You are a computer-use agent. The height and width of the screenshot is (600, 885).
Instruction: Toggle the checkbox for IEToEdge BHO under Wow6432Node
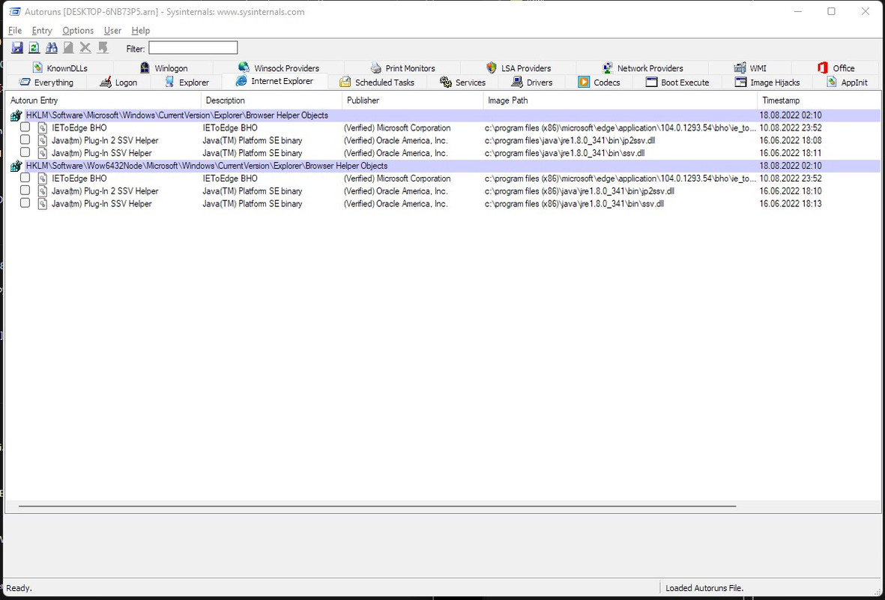25,178
